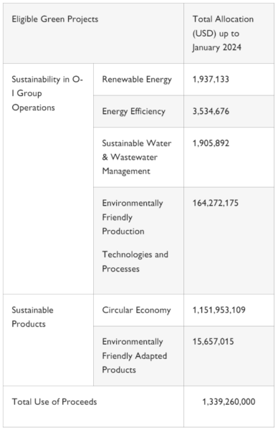This screenshot has width=278, height=430.
Task: Select the amount 164,272,175
Action: (215, 203)
